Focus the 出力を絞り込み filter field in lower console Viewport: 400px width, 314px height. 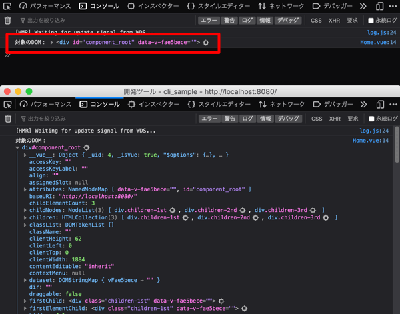[x=107, y=119]
